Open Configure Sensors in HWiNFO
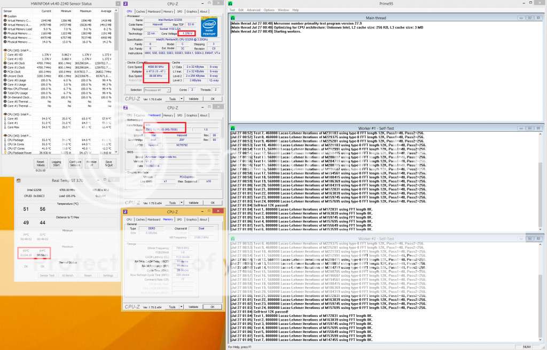This screenshot has width=547, height=350. pyautogui.click(x=75, y=163)
